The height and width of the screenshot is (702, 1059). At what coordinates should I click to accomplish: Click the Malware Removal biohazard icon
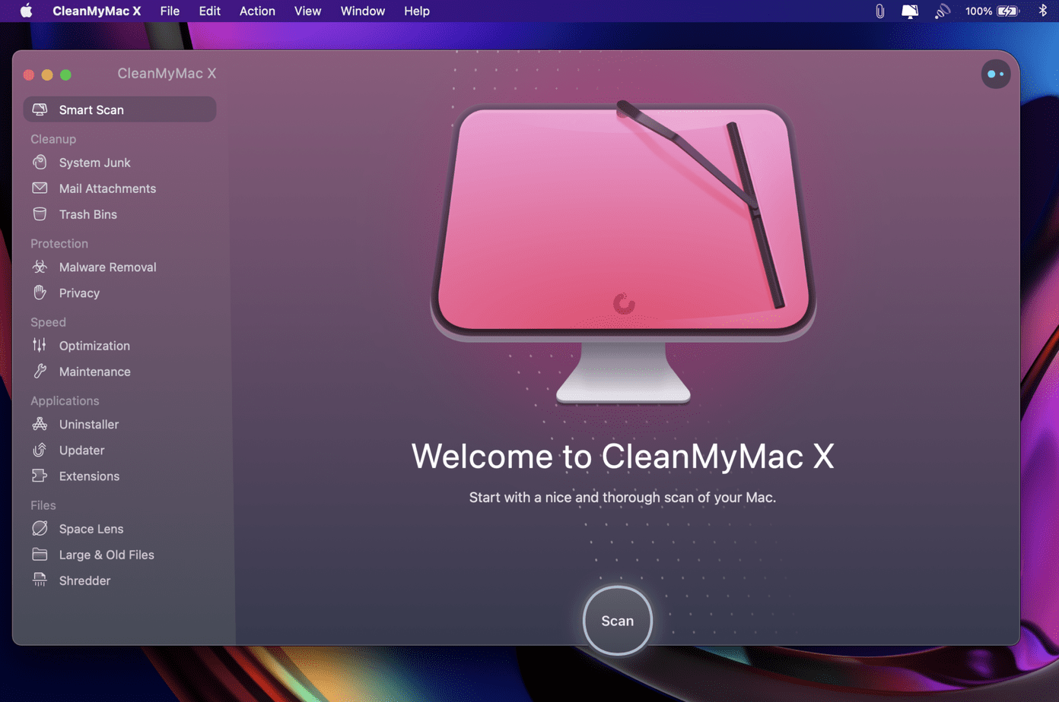coord(40,267)
